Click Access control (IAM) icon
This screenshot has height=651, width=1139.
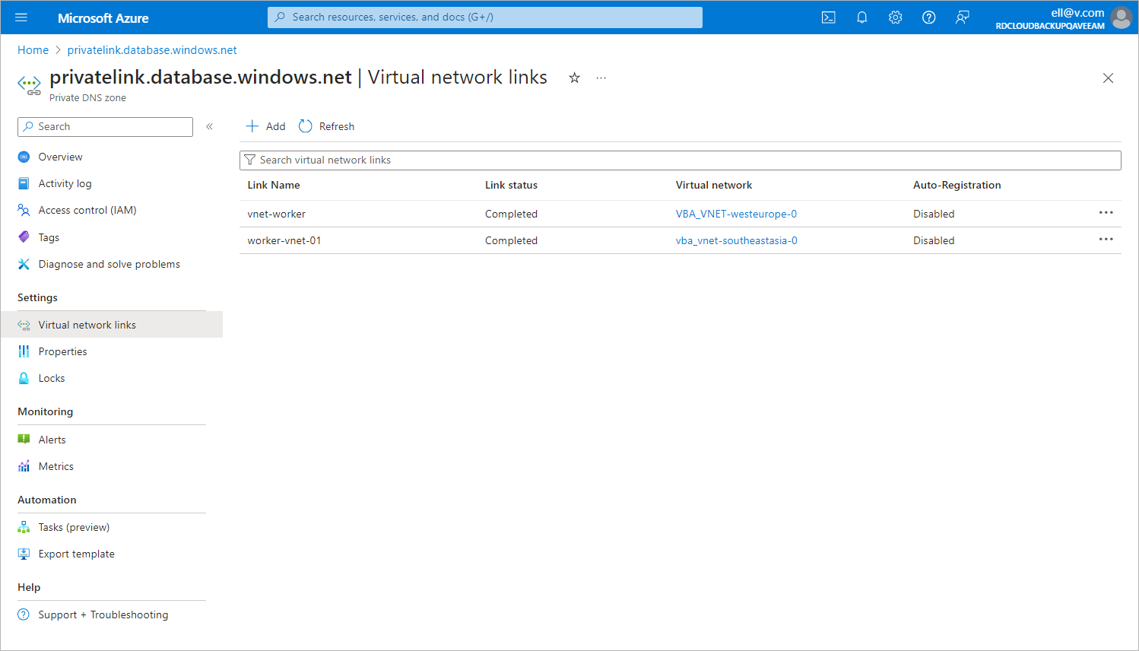coord(24,210)
